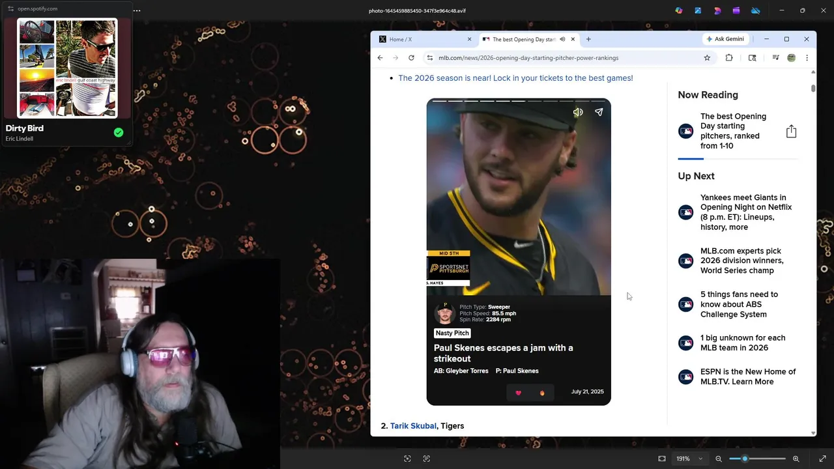Select the best Opening Day starters tab
This screenshot has width=834, height=469.
(x=529, y=39)
